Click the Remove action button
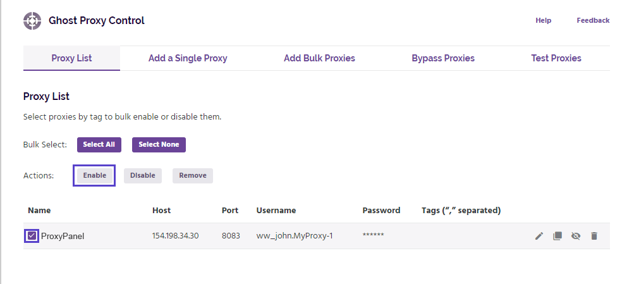Viewport: 622px width, 284px height. (x=193, y=175)
